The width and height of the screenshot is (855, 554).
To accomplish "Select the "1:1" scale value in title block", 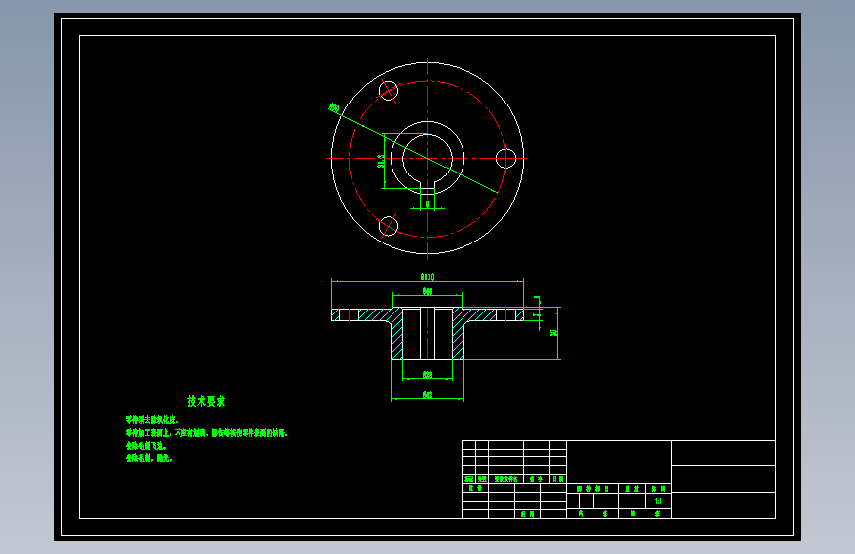I will 658,501.
